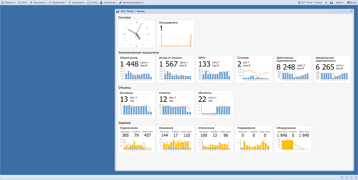This screenshot has height=180, width=358.
Task: Click the Объемы section heading
Action: pyautogui.click(x=124, y=87)
